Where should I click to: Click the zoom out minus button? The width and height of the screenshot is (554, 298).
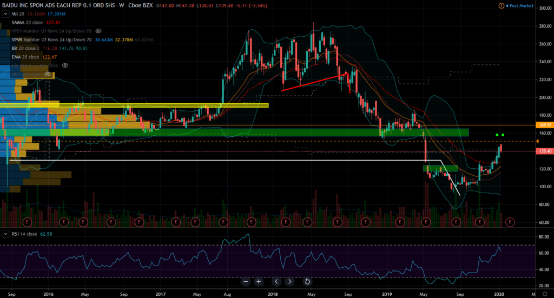(x=246, y=281)
